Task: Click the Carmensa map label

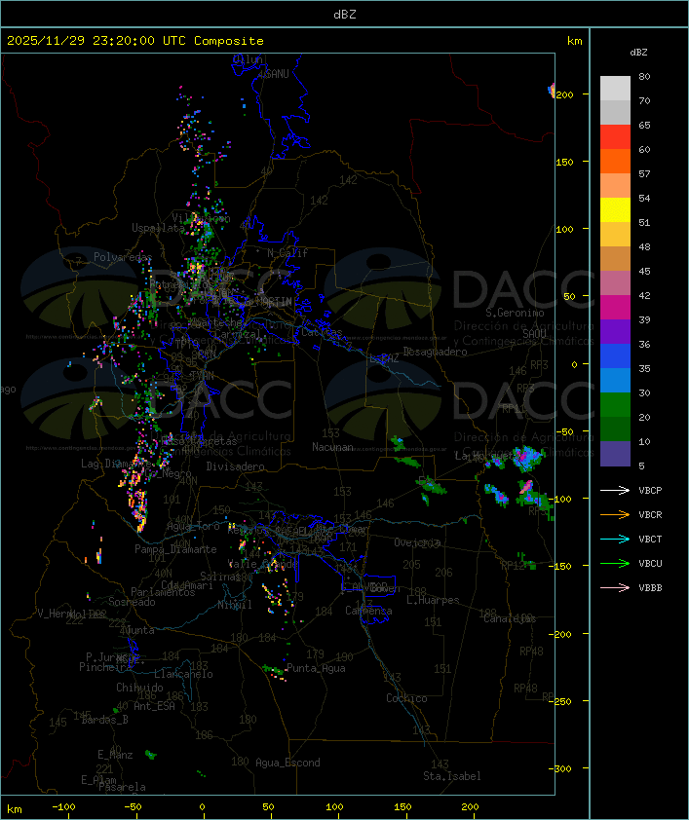Action: click(368, 611)
